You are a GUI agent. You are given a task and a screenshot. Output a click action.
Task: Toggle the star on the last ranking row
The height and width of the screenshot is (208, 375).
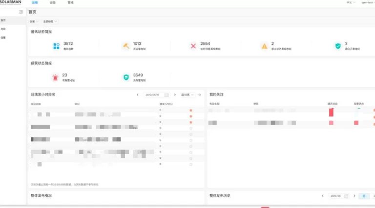pyautogui.click(x=191, y=164)
